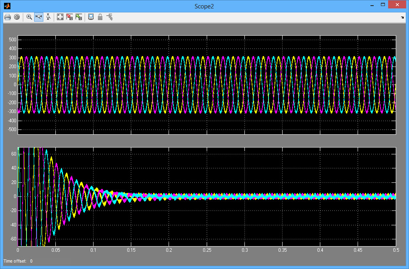Click the lock axes selection padlock
The image size is (409, 269).
coord(100,17)
